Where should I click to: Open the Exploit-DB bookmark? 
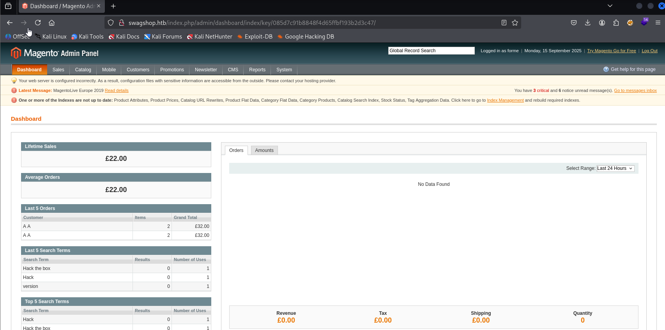click(x=255, y=37)
